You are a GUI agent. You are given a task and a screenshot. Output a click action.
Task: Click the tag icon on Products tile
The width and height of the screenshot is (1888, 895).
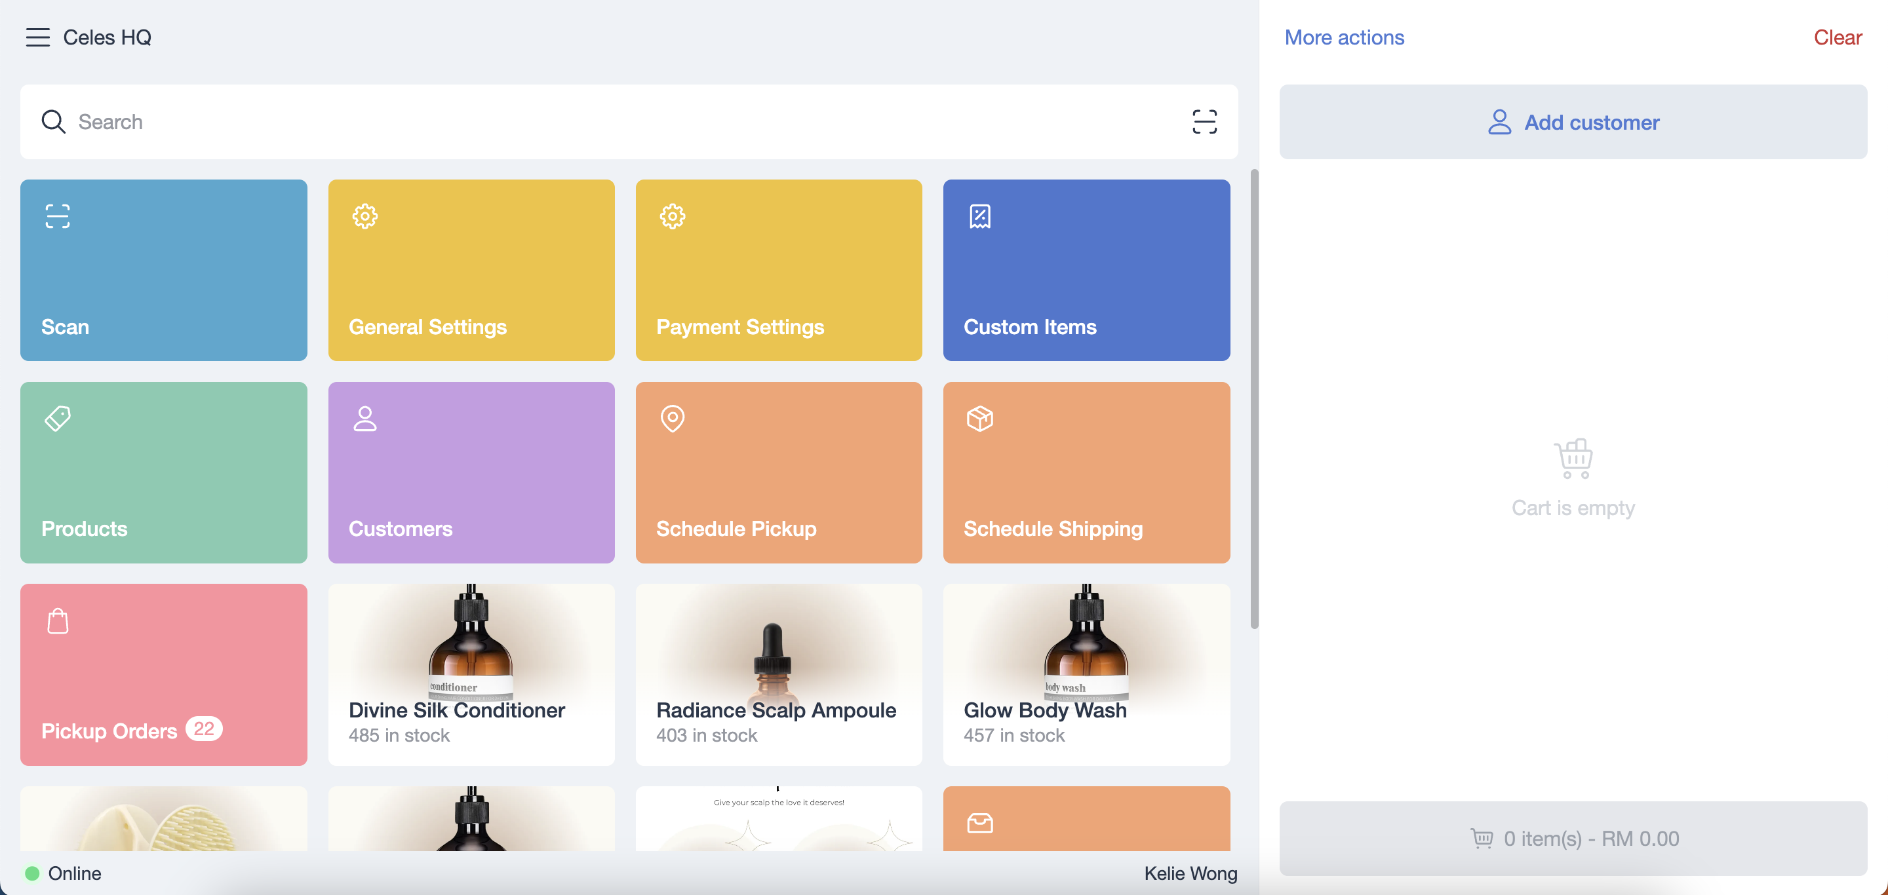click(57, 418)
